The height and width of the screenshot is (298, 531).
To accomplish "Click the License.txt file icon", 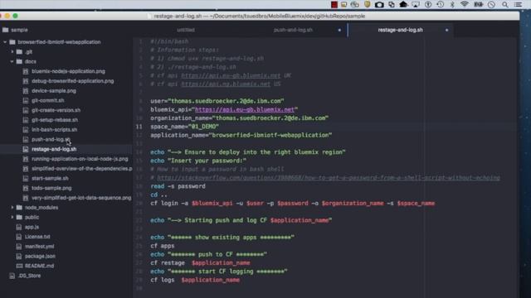I will [19, 237].
